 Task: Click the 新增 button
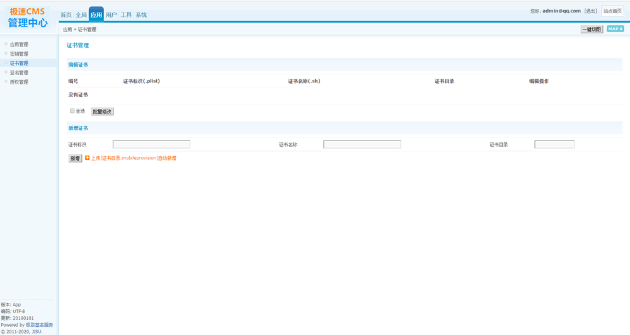point(75,159)
